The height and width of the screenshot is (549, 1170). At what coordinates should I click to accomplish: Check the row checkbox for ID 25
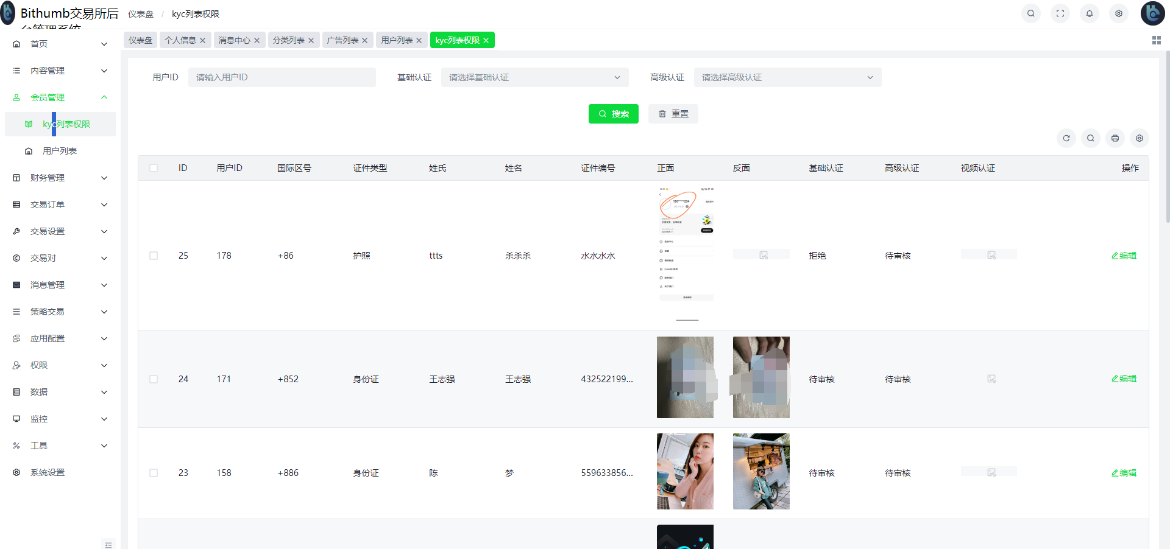coord(154,256)
